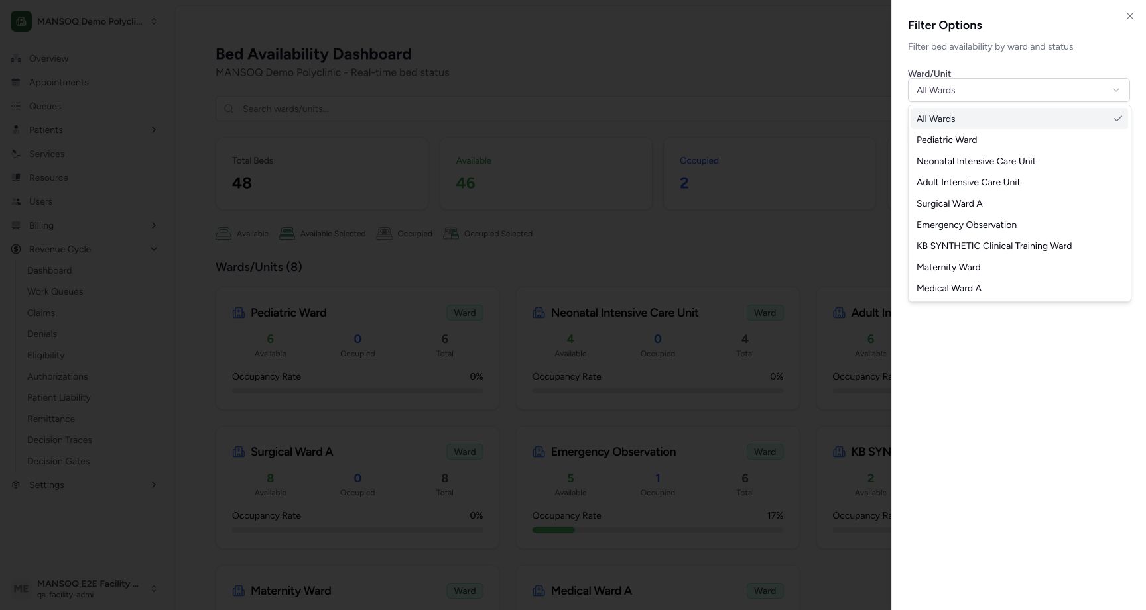1146x610 pixels.
Task: Click the Billing sidebar icon
Action: click(16, 225)
